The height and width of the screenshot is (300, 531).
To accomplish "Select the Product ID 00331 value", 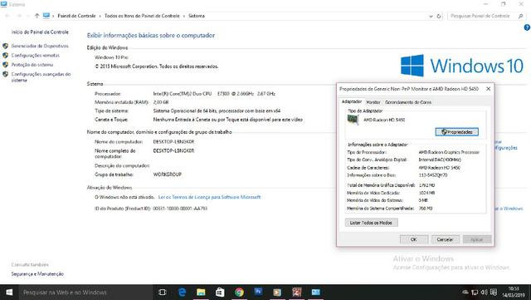I will [180, 209].
